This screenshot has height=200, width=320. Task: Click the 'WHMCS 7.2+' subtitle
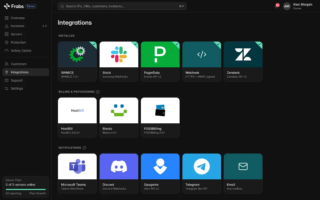pyautogui.click(x=70, y=77)
